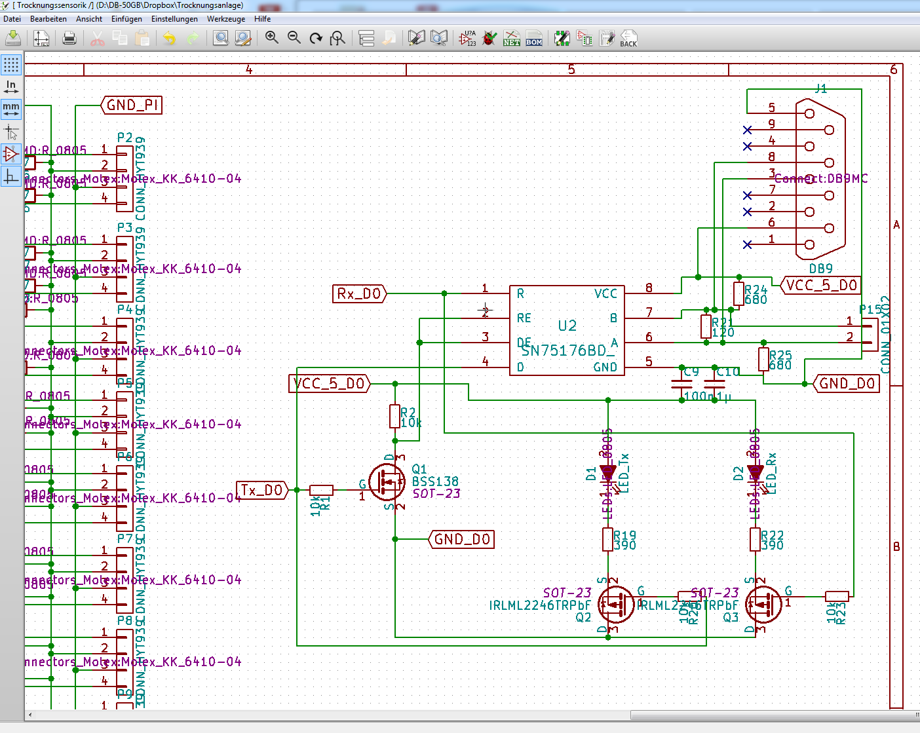Select the Connect:DB9MC footprint text
The height and width of the screenshot is (733, 920).
click(821, 178)
